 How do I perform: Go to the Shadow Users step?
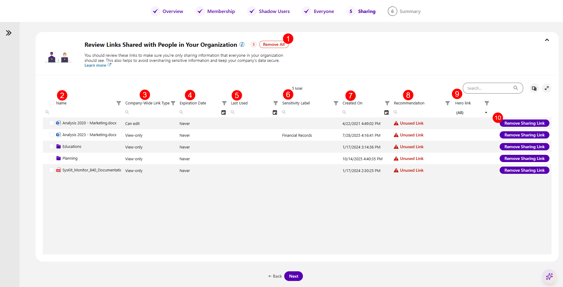[x=269, y=11]
